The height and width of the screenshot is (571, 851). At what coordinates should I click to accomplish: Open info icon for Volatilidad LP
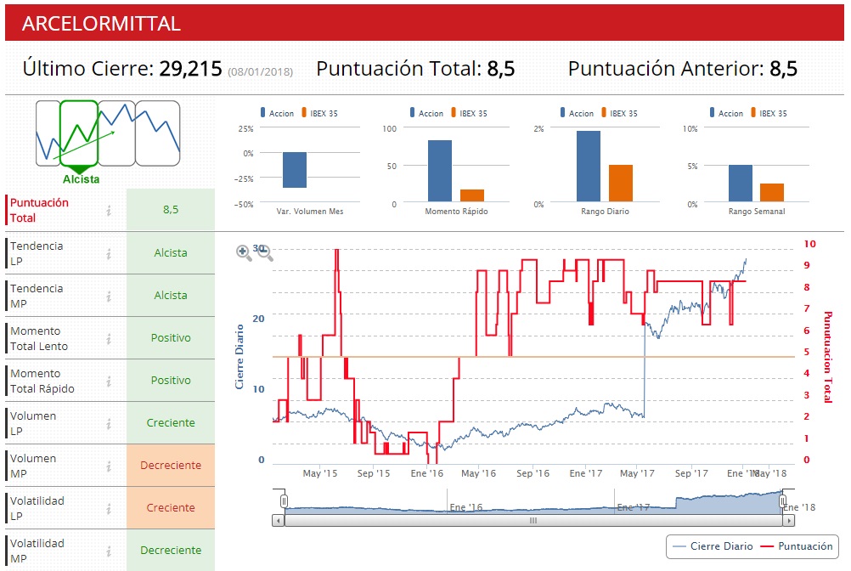[109, 509]
